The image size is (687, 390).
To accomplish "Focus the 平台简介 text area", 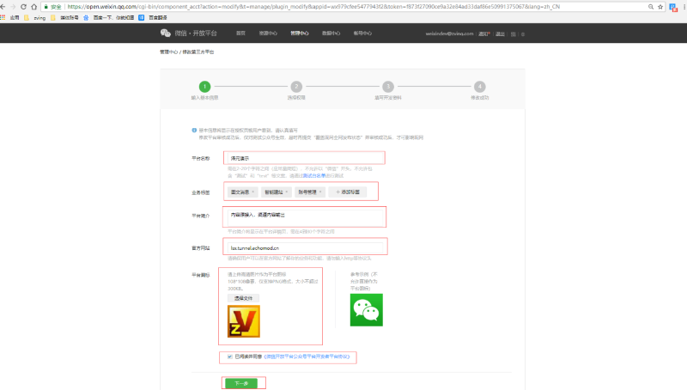I will click(x=305, y=217).
